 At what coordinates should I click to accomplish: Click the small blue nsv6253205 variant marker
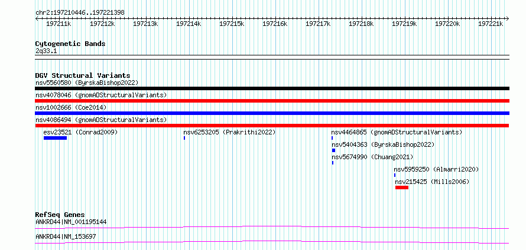tap(184, 138)
